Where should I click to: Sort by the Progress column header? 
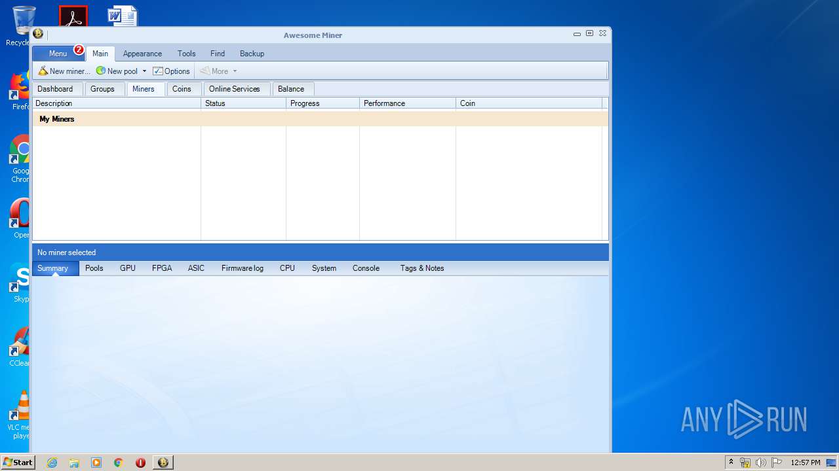(x=323, y=103)
